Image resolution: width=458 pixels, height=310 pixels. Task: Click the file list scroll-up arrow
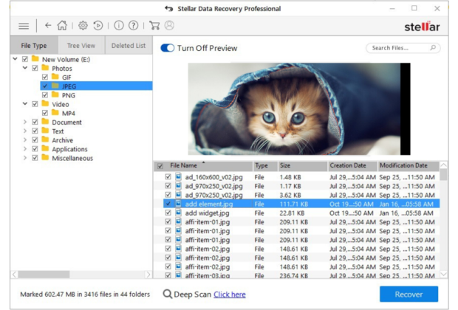pos(443,165)
